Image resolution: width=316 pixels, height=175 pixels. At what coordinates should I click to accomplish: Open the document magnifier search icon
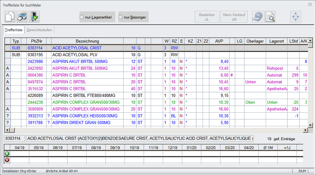[x=270, y=17]
